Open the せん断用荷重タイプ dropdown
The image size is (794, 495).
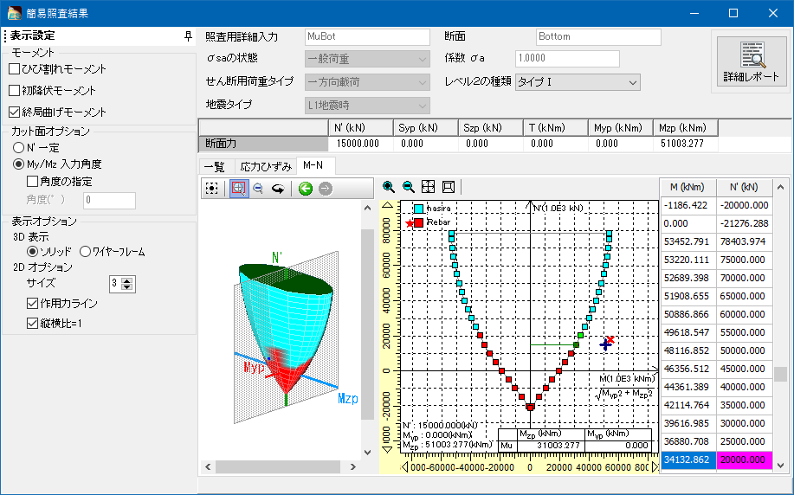[367, 82]
